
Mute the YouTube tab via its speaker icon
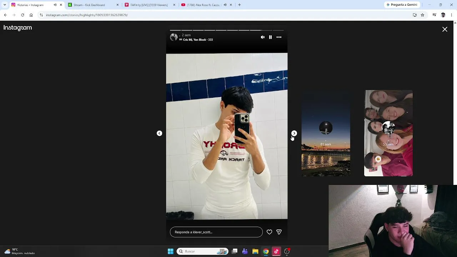pos(225,5)
